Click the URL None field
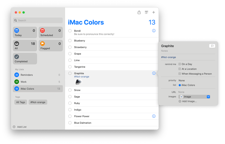Screen dimensions: 225x144 pyautogui.click(x=181, y=92)
